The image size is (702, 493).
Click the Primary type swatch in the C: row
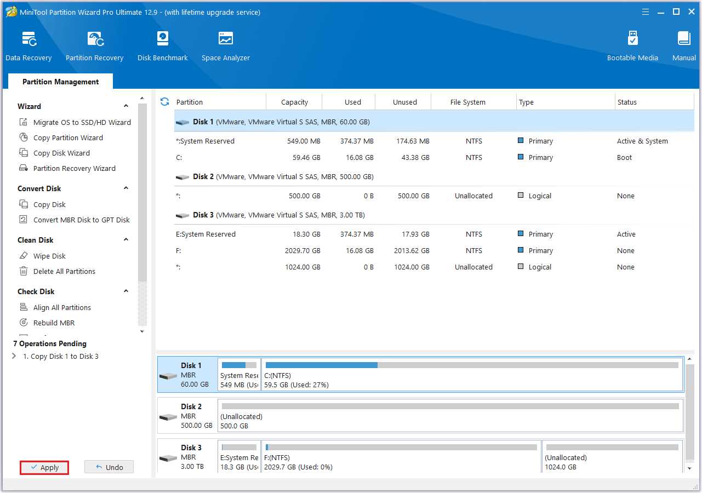[x=521, y=157]
